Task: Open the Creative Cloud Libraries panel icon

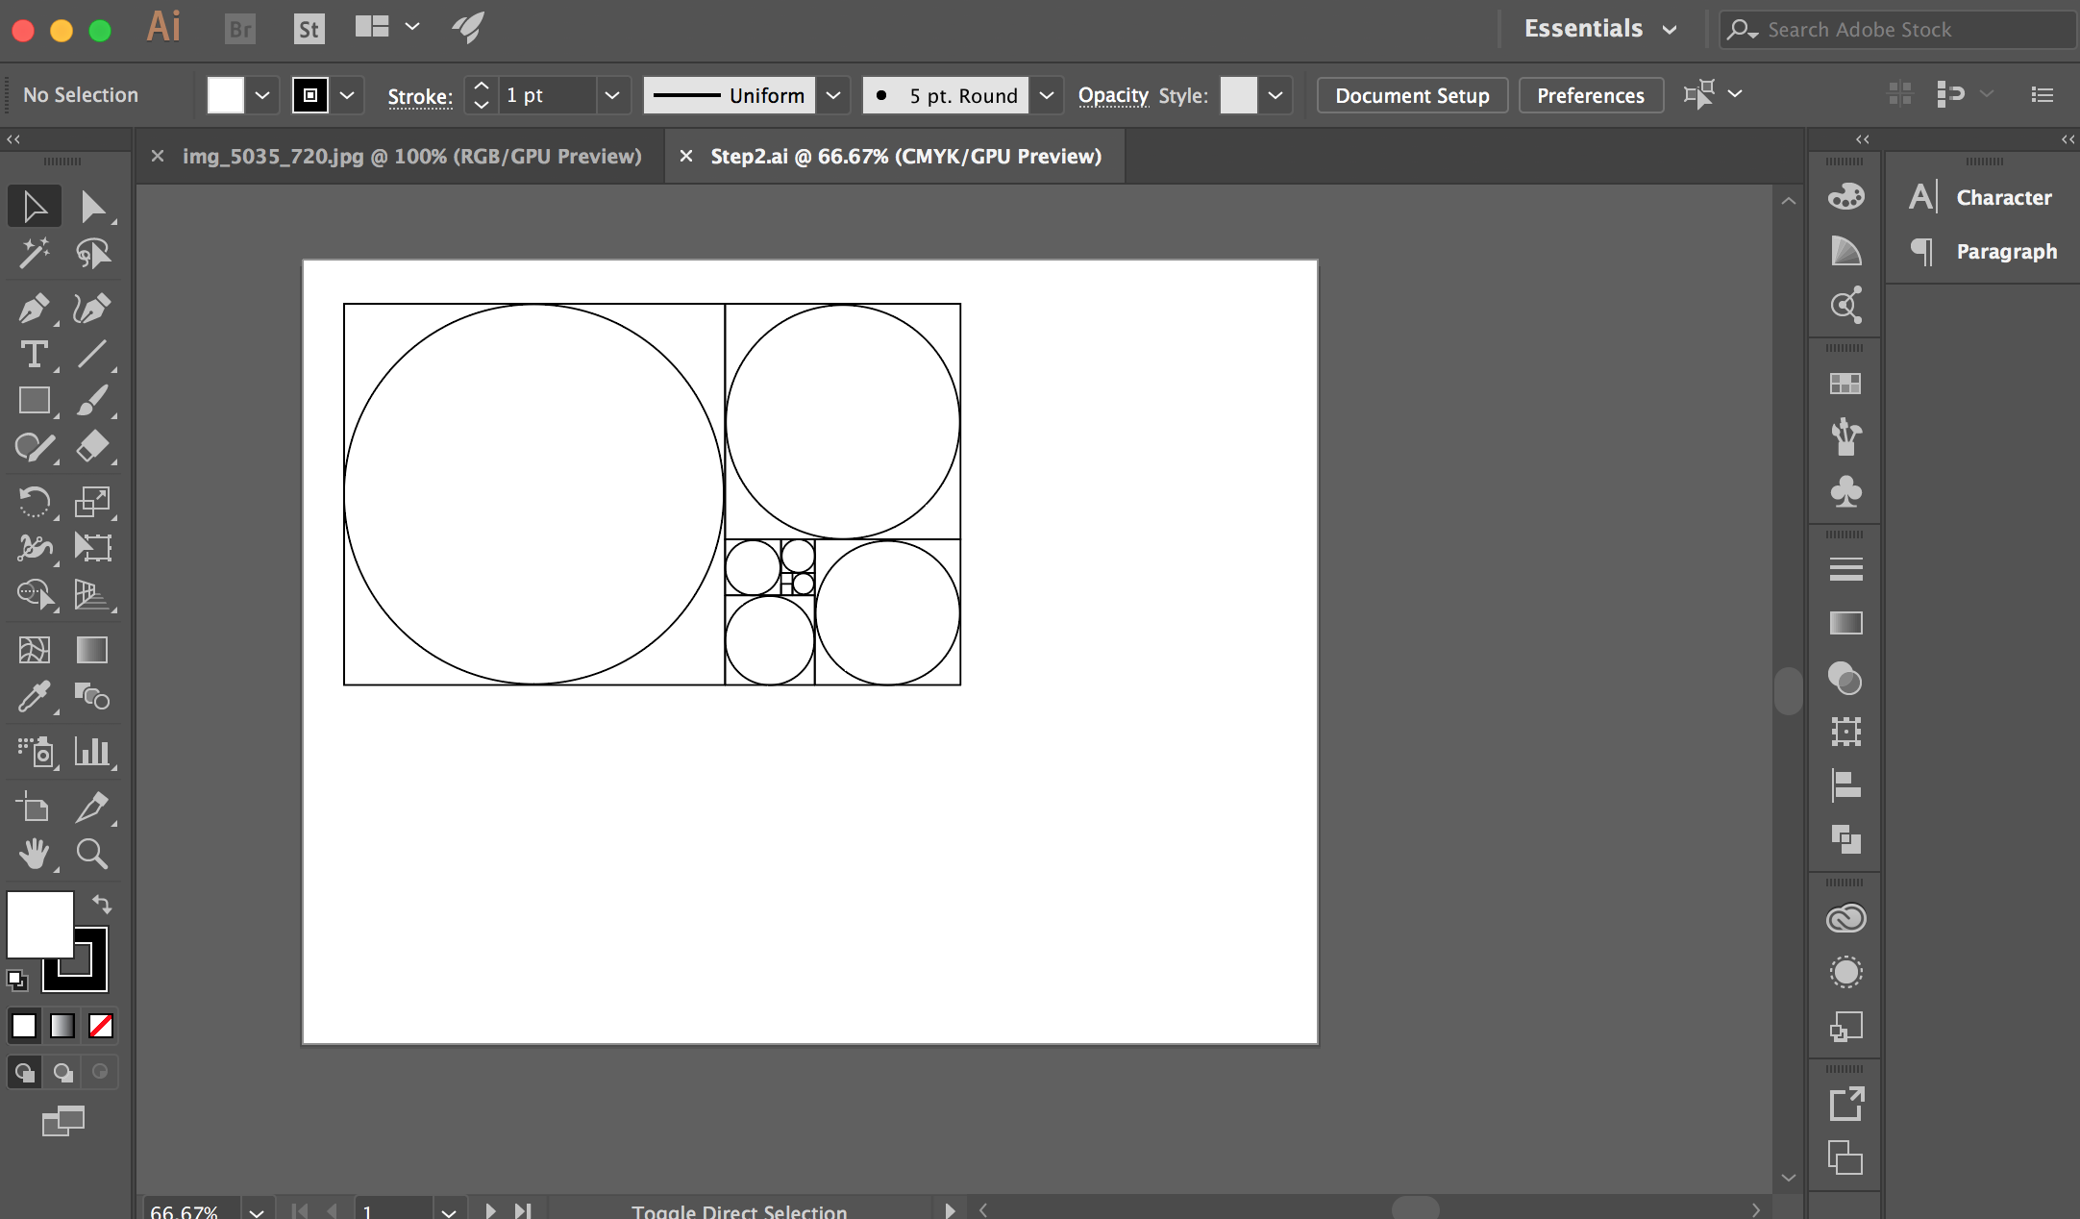Action: (x=1845, y=918)
